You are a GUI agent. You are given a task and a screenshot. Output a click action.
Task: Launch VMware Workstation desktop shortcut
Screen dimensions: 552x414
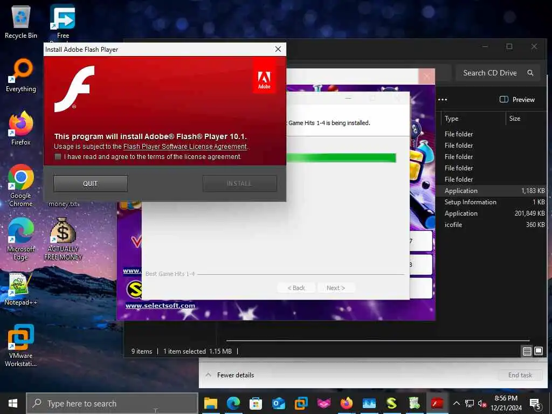[21, 346]
